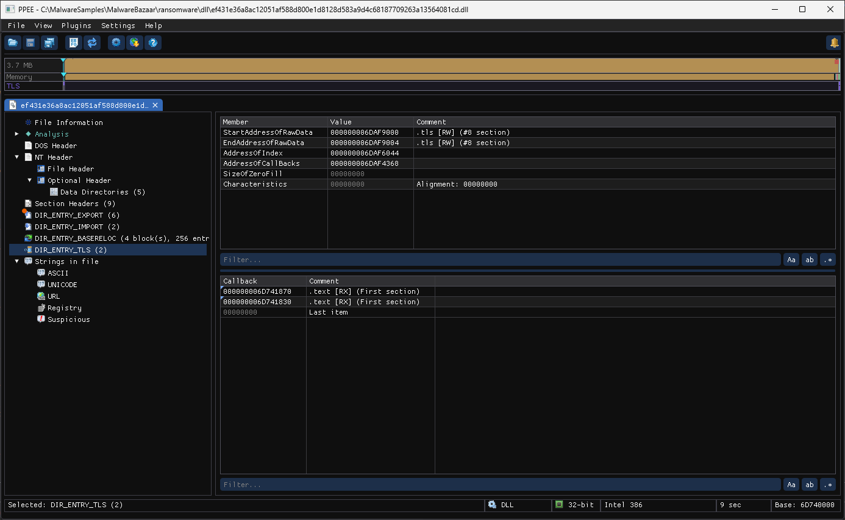
Task: Collapse the Optional Header tree node
Action: pos(30,180)
